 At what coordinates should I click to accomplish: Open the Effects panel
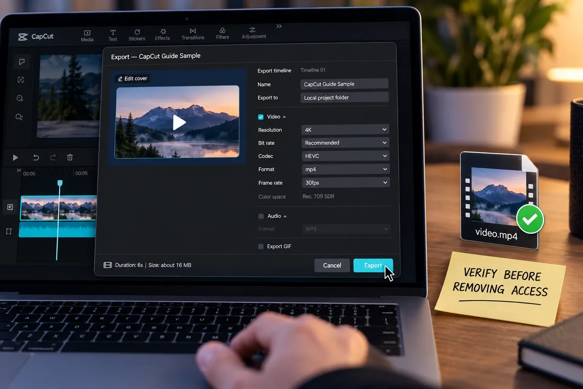(x=162, y=35)
